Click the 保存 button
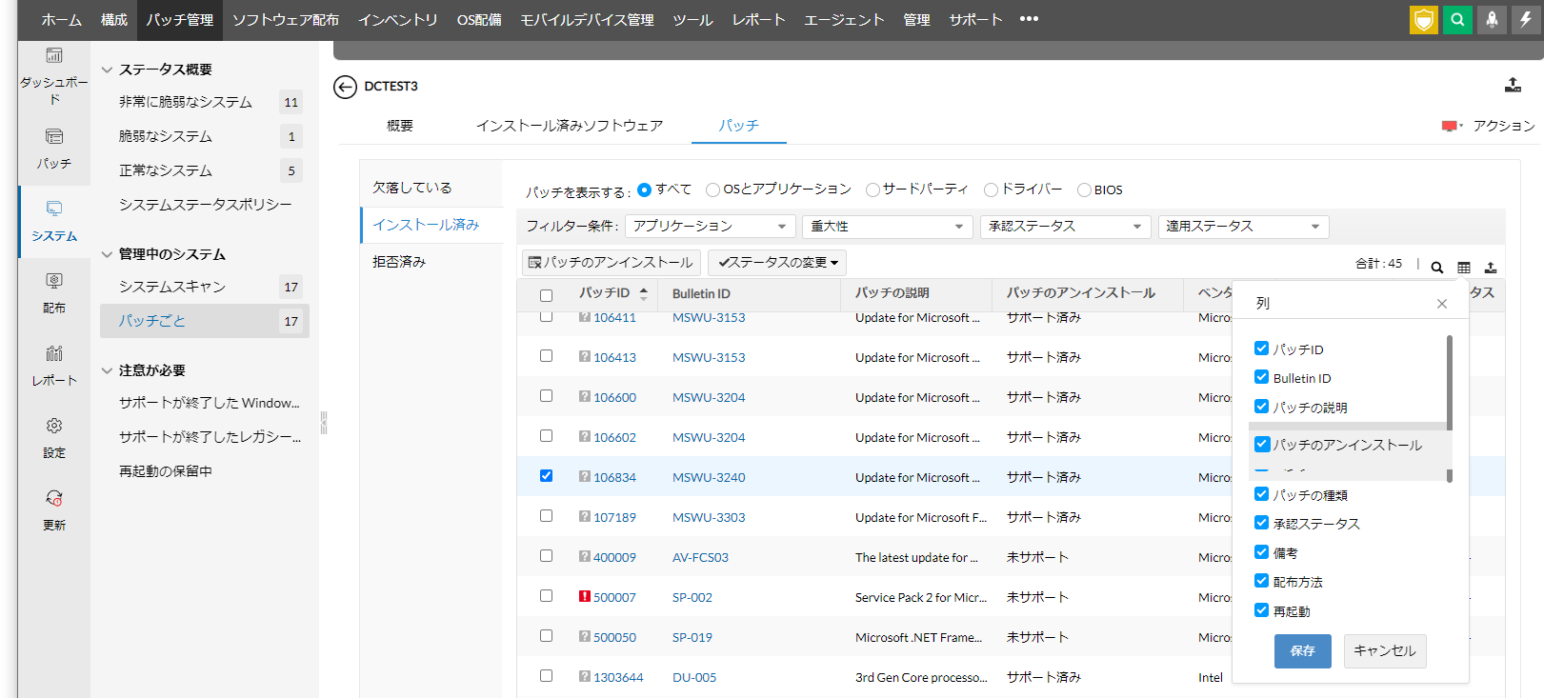 (1302, 651)
